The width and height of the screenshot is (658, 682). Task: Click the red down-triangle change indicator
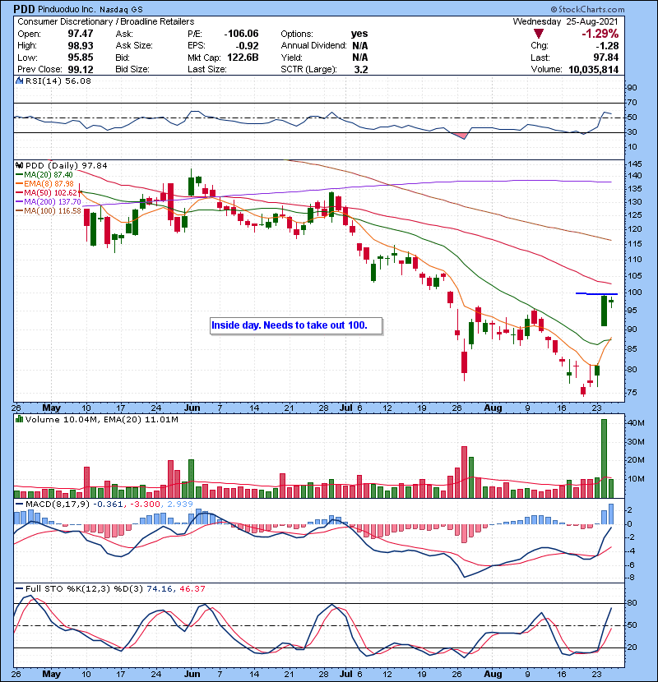(x=538, y=34)
